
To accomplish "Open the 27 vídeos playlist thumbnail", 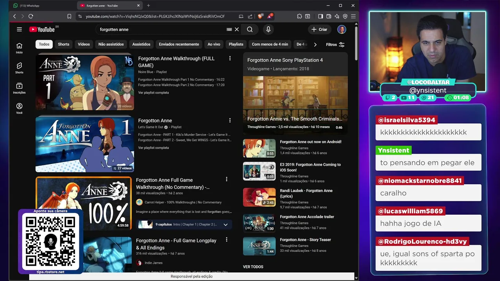I will click(x=85, y=144).
